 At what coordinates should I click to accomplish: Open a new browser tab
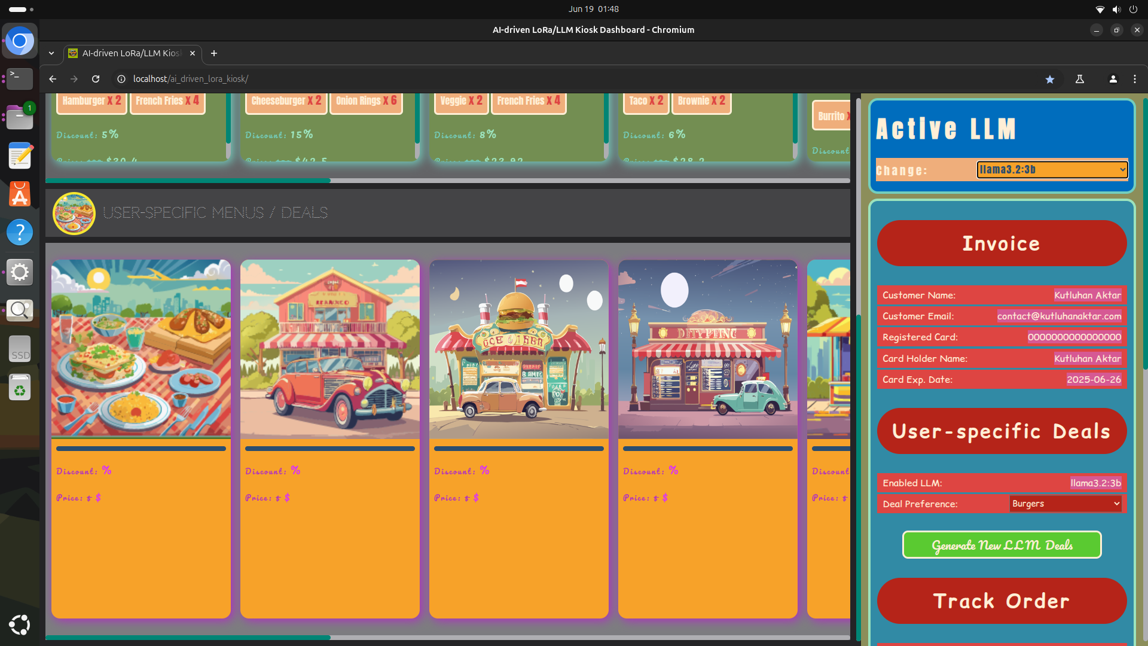tap(214, 53)
